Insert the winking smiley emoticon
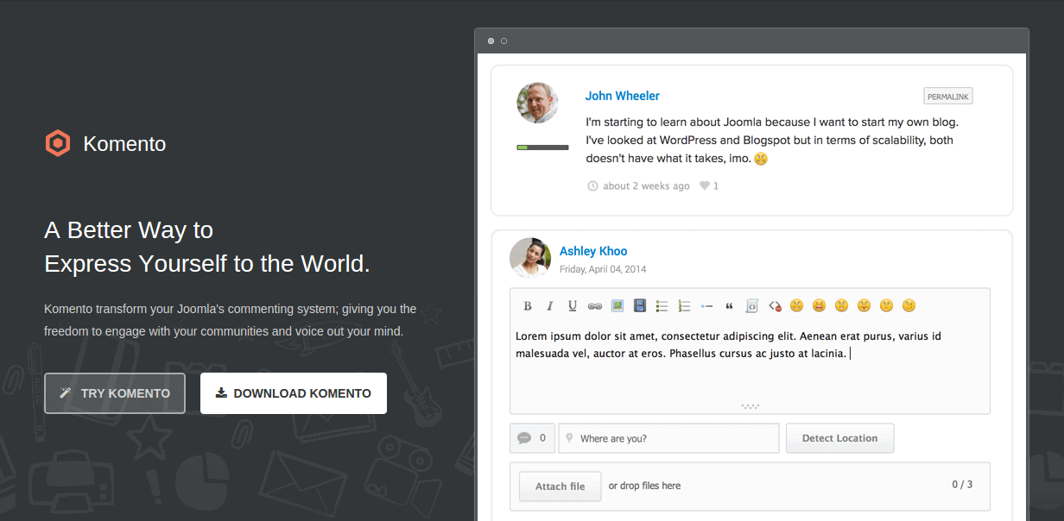Image resolution: width=1064 pixels, height=521 pixels. tap(909, 305)
